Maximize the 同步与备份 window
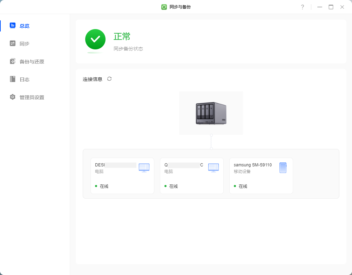The width and height of the screenshot is (352, 275). click(331, 7)
